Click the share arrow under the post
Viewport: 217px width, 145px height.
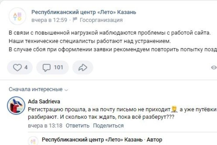[82, 67]
